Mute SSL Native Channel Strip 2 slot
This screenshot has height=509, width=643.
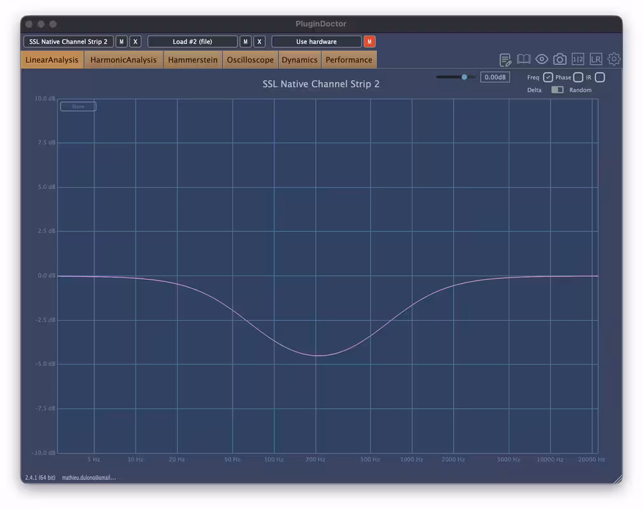[x=122, y=42]
